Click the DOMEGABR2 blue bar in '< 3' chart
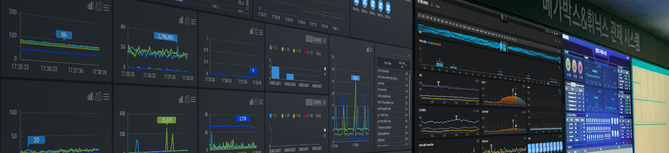The width and height of the screenshot is (669, 153). [x=290, y=76]
